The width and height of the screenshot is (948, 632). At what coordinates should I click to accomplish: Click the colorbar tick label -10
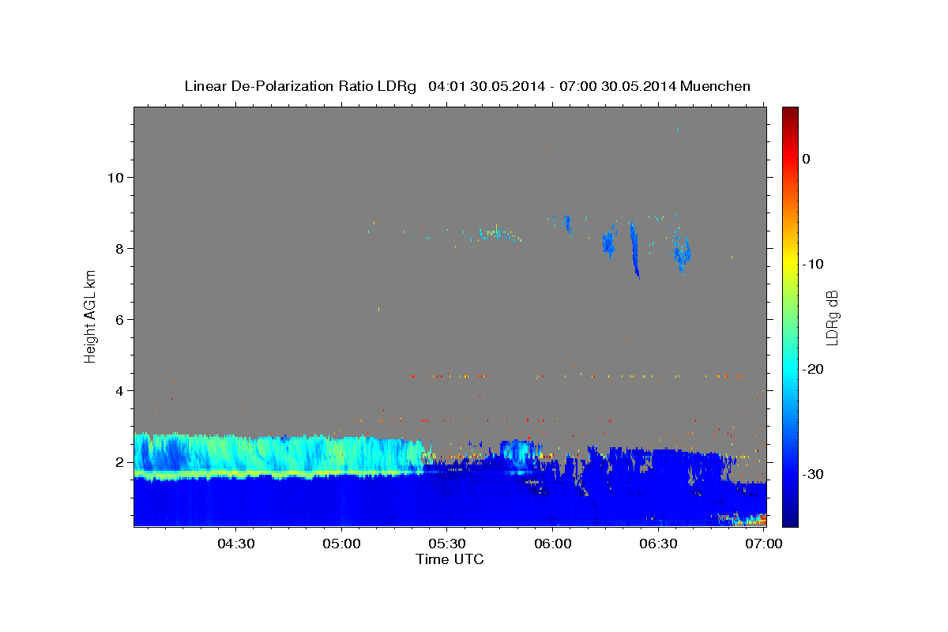click(813, 264)
